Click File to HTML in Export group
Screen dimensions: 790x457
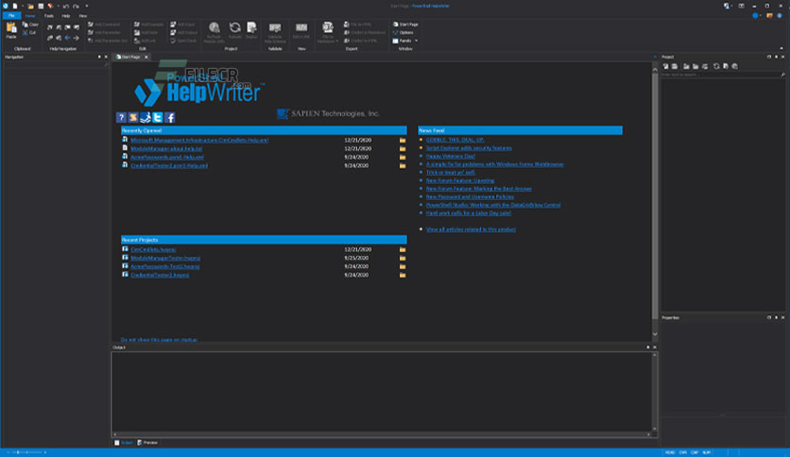tap(358, 25)
